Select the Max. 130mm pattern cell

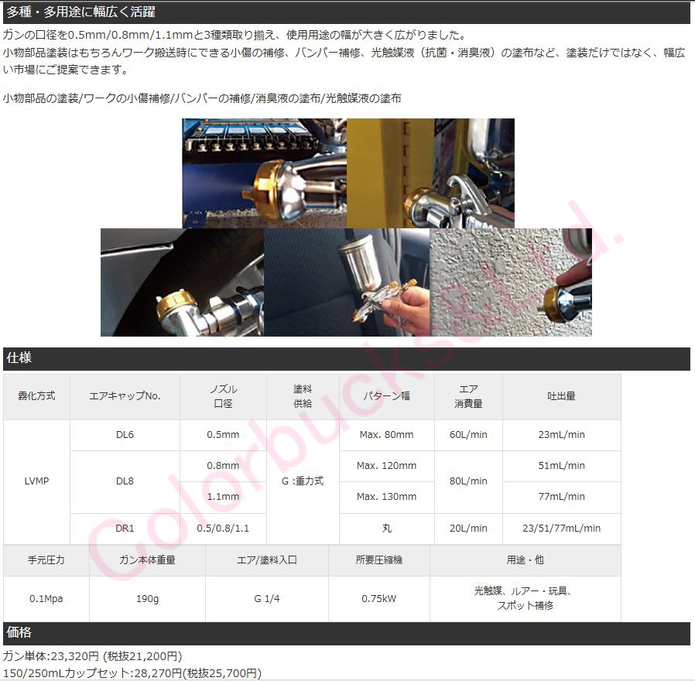click(386, 498)
